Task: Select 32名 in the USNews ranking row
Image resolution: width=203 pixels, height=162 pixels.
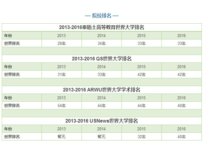Action: pyautogui.click(x=142, y=137)
